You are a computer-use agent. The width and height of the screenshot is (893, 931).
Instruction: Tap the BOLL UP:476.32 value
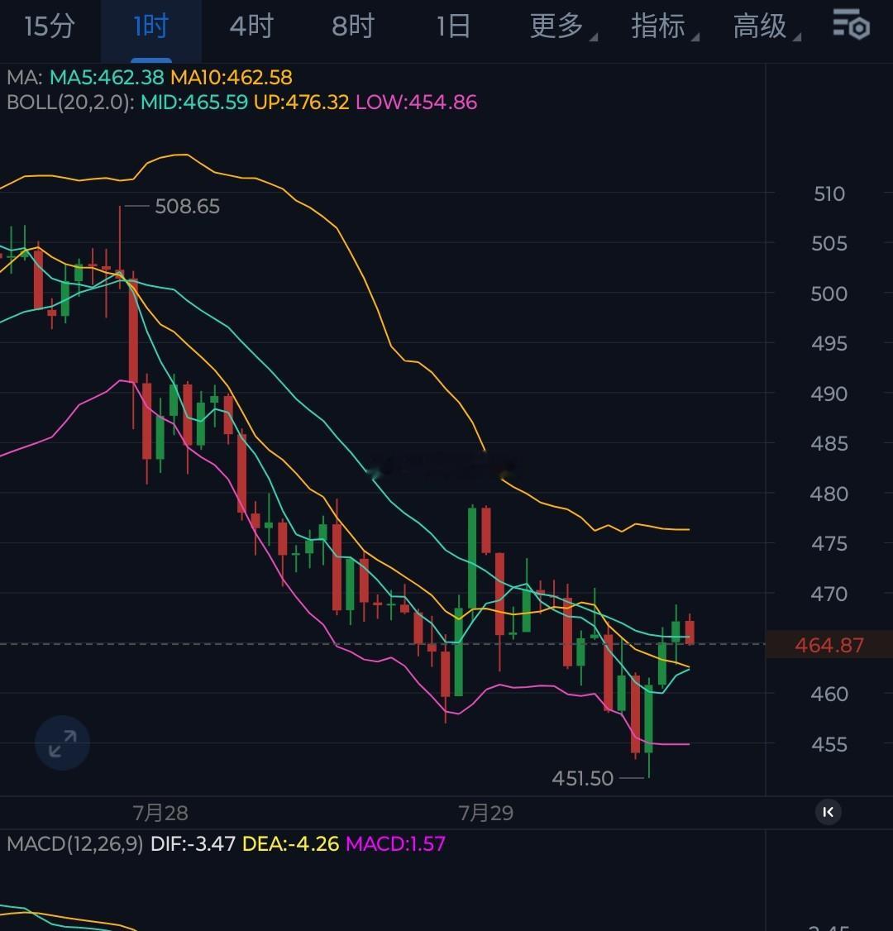301,103
